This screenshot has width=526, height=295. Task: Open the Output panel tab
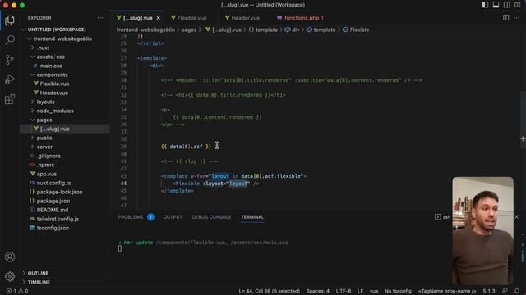[x=173, y=217]
